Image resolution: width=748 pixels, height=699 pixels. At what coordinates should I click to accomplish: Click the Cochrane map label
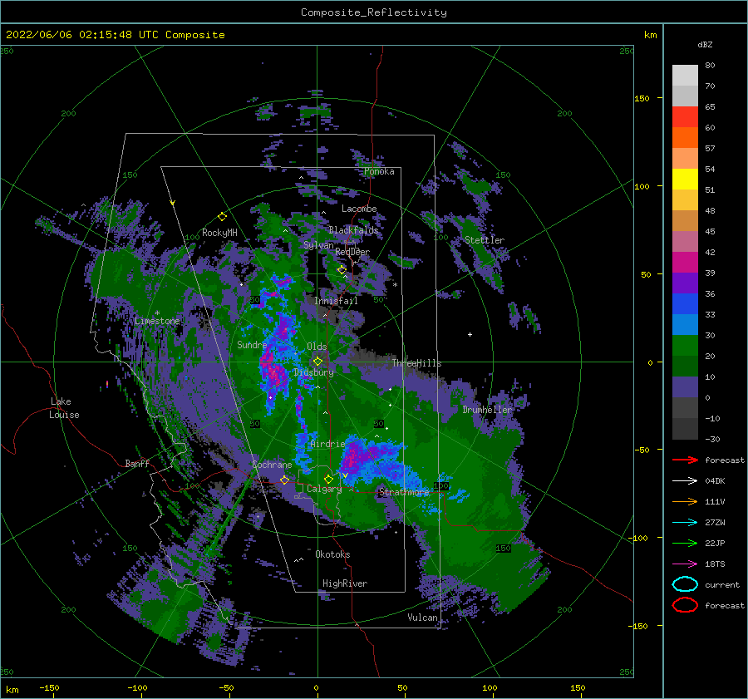pos(272,465)
